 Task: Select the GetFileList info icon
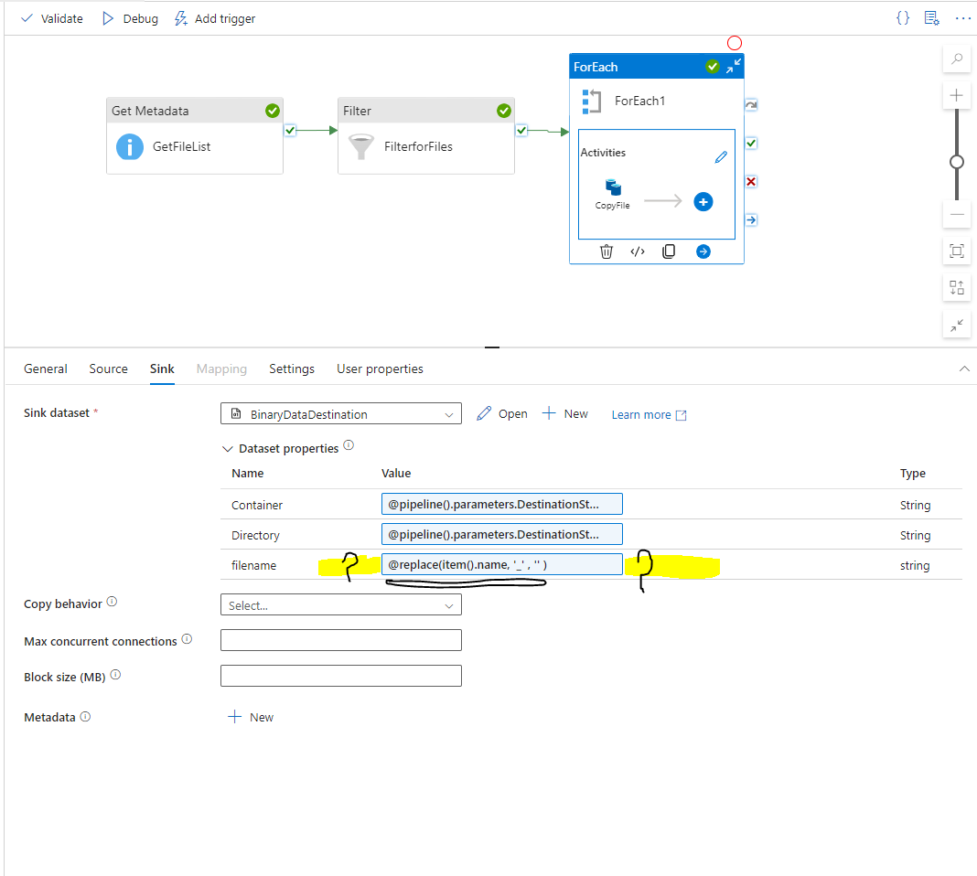click(x=130, y=147)
